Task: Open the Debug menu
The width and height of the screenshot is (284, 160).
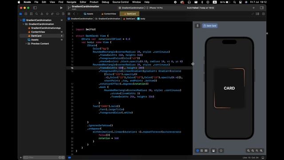Action: pos(105,2)
